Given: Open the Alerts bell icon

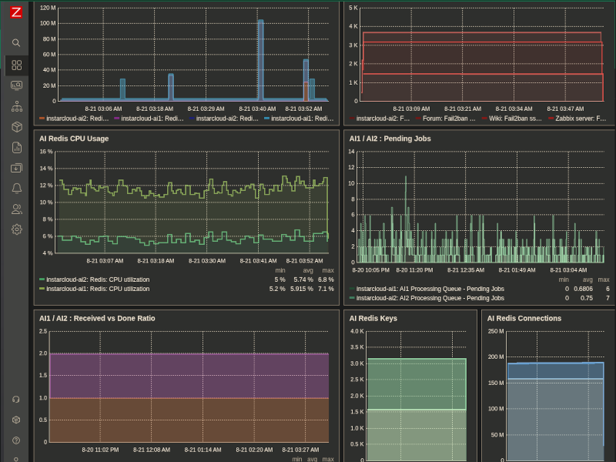Looking at the screenshot, I should 16,189.
